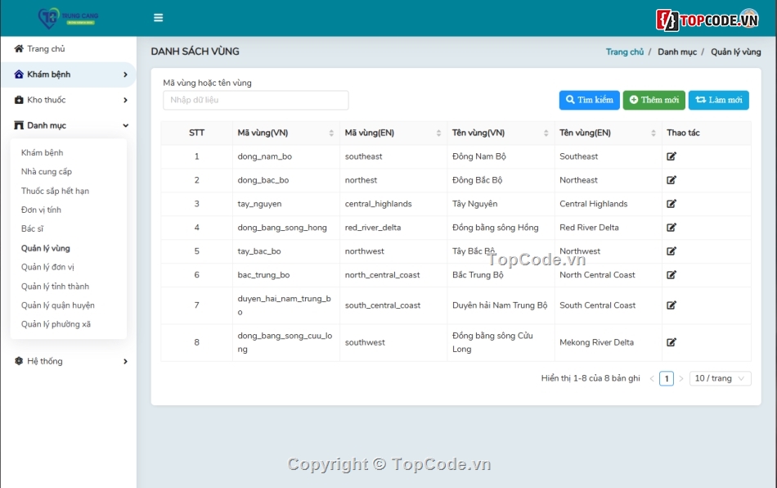Click the STT column header
Screen dimensions: 777x488
(x=197, y=133)
